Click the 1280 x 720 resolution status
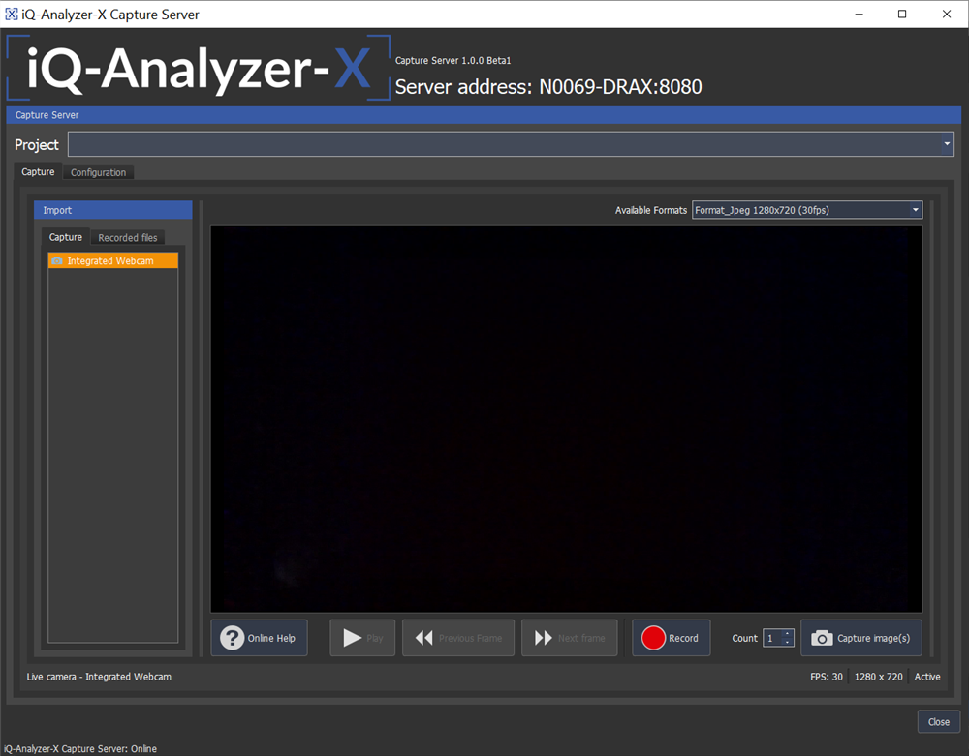The image size is (969, 756). click(878, 677)
